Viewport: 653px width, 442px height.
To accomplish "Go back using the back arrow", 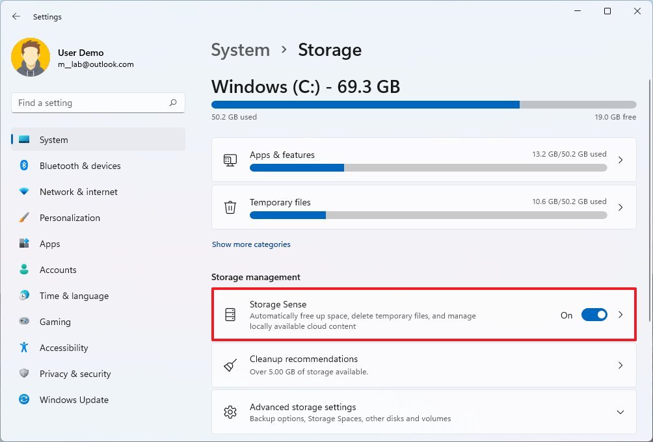I will (16, 16).
